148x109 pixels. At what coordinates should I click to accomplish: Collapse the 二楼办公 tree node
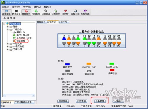8,29
